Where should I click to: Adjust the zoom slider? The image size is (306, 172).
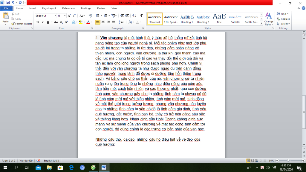[x=288, y=160]
